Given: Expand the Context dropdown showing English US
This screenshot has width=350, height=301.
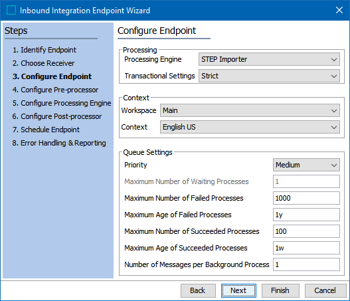Looking at the screenshot, I should (250, 127).
